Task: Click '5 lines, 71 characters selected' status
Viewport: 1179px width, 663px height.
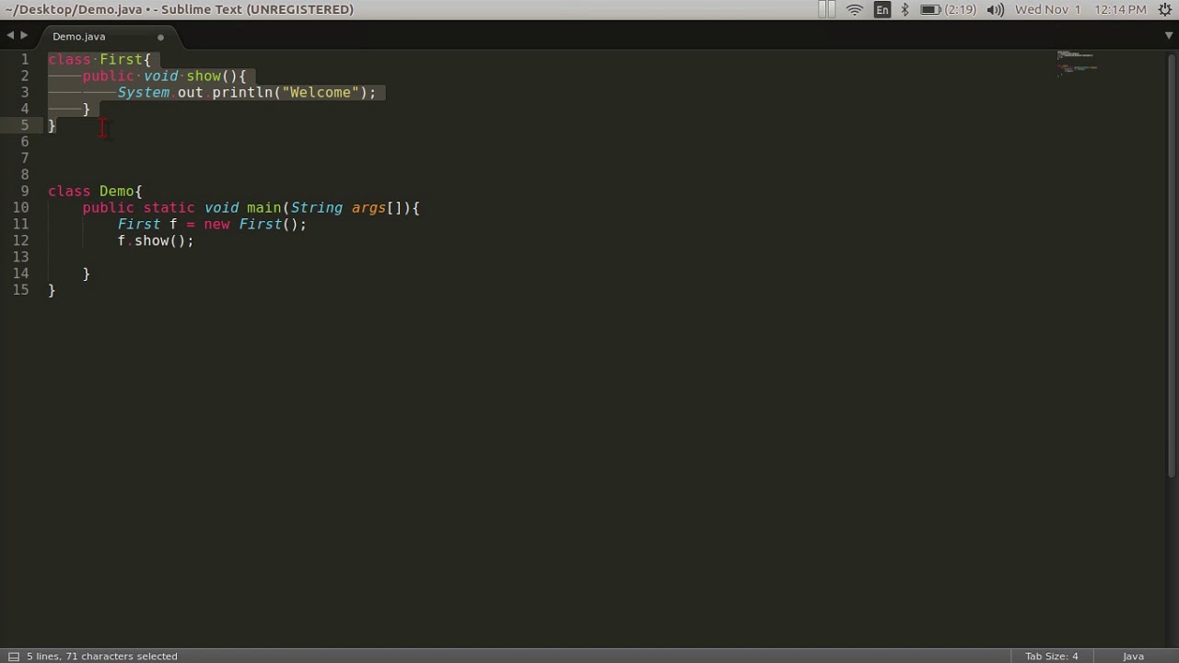Action: point(102,656)
